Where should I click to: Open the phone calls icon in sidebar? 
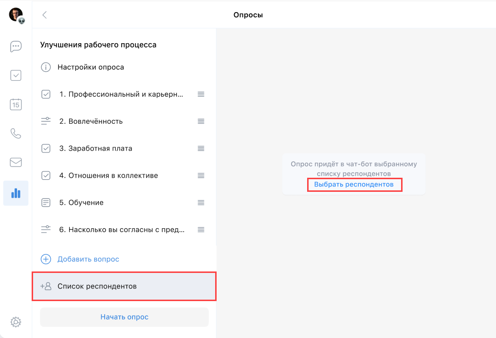[x=16, y=133]
